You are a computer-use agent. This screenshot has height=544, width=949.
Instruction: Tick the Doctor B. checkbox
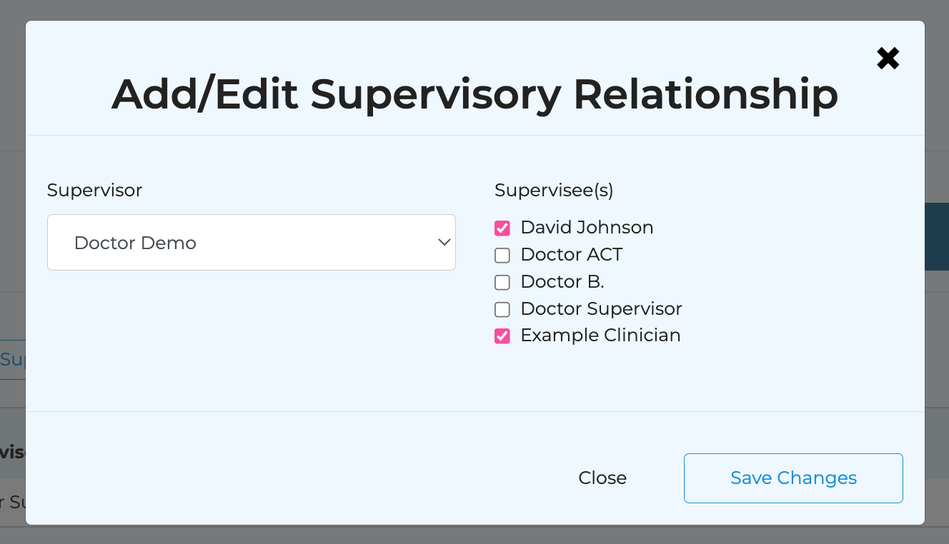point(502,283)
